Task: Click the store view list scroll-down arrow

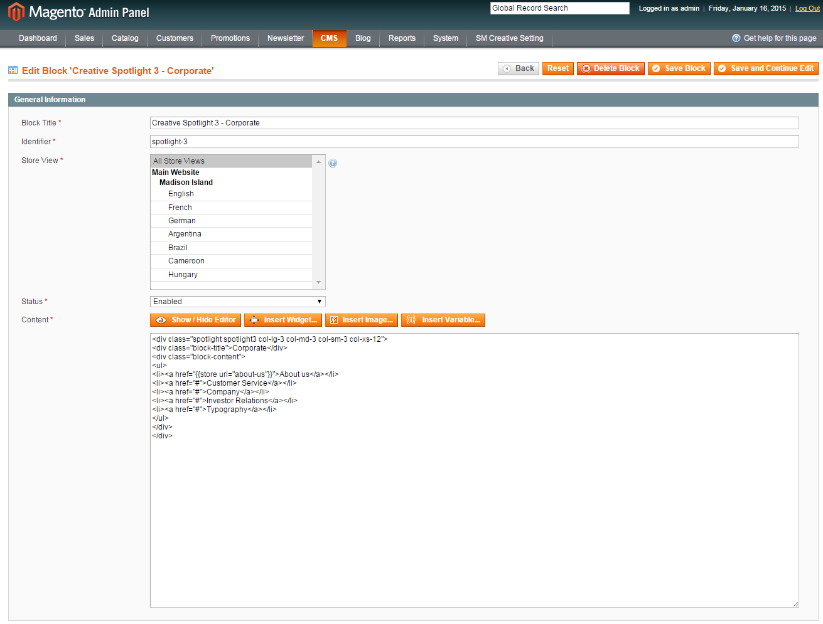Action: tap(319, 283)
